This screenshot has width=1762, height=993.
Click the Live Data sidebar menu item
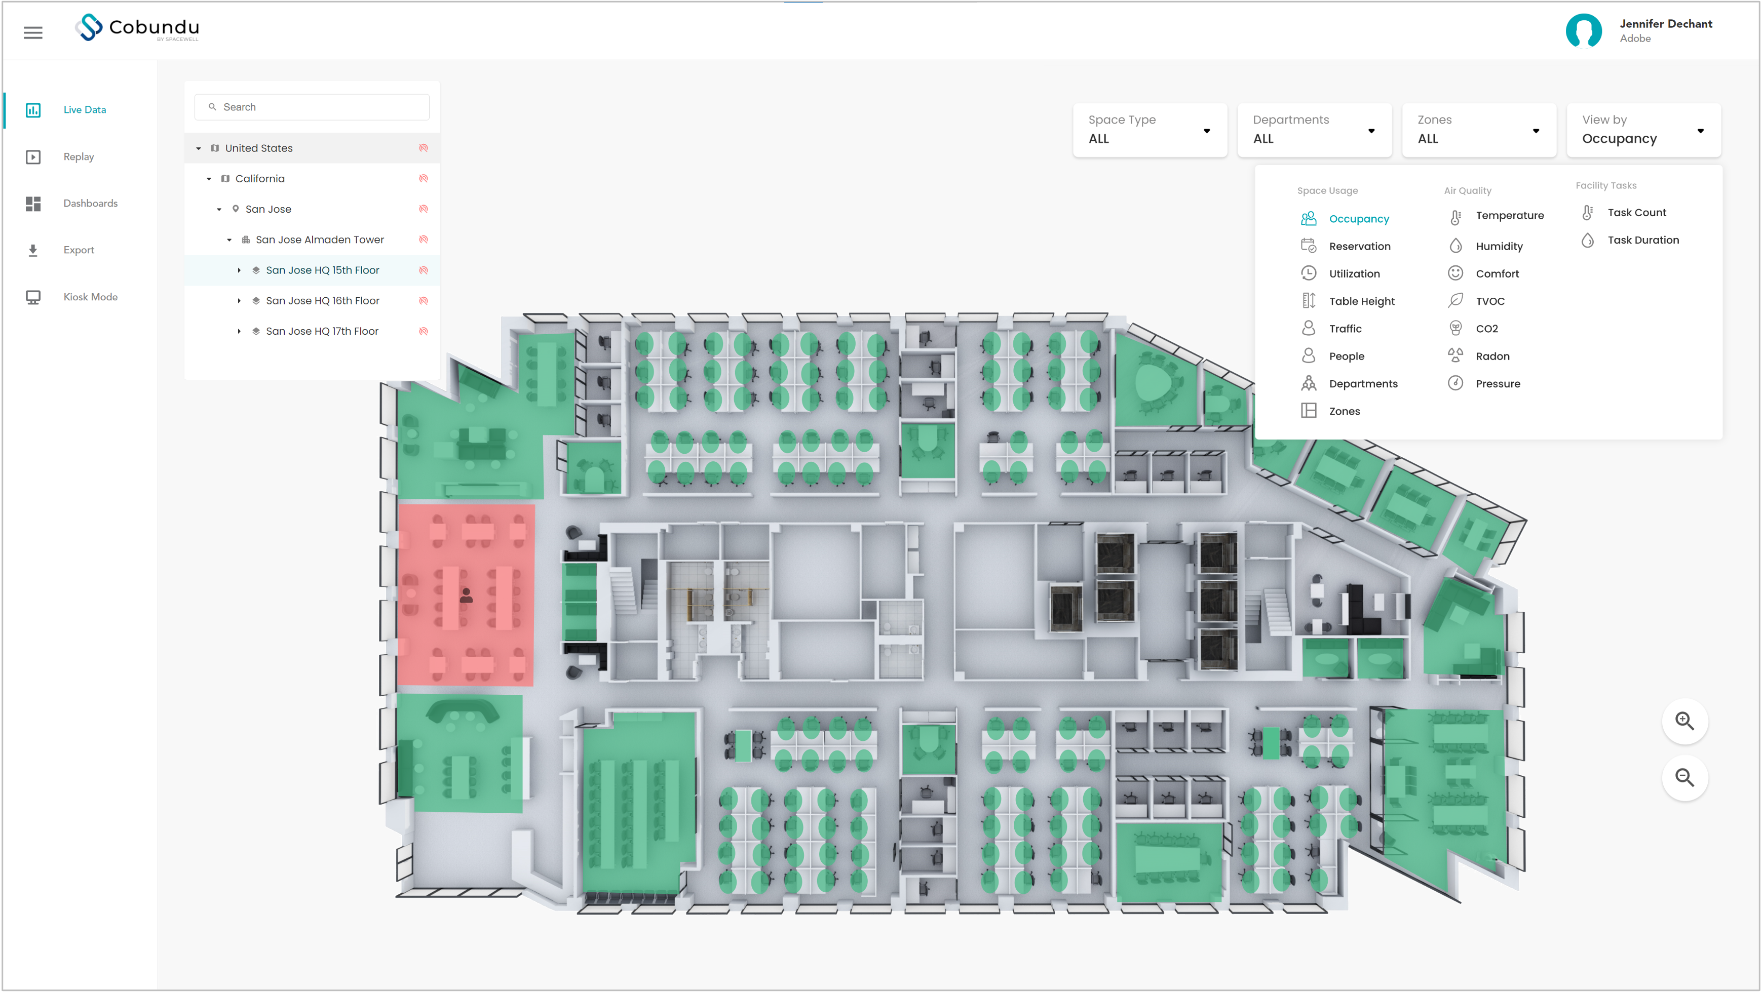coord(84,110)
